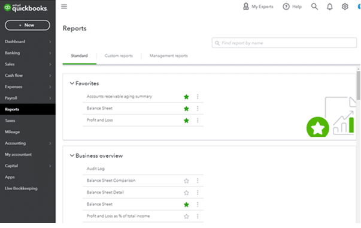Viewport: 361px width, 228px height.
Task: Click the QuickBooks logo
Action: 26,8
